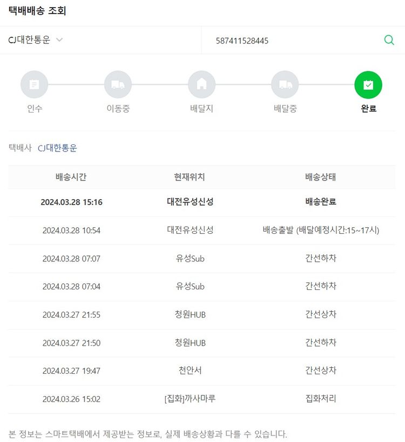The height and width of the screenshot is (442, 405).
Task: Click the green search magnifier icon
Action: (389, 40)
